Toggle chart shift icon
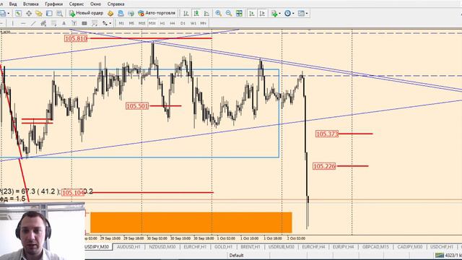 coord(262,13)
